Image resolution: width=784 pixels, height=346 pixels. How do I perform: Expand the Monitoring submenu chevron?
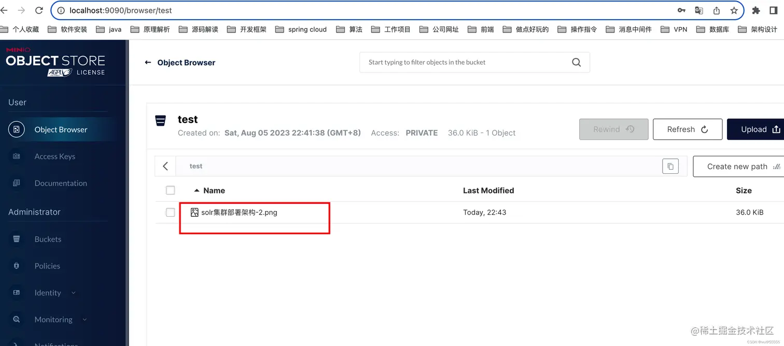85,320
